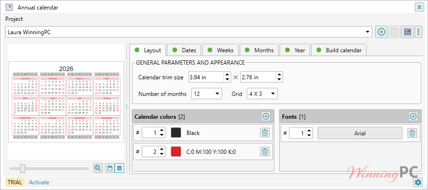Screen dimensions: 428x190
Task: Open the Layout tab
Action: (147, 50)
